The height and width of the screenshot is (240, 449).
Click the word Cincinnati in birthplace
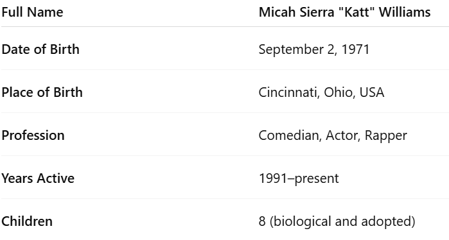coord(289,92)
